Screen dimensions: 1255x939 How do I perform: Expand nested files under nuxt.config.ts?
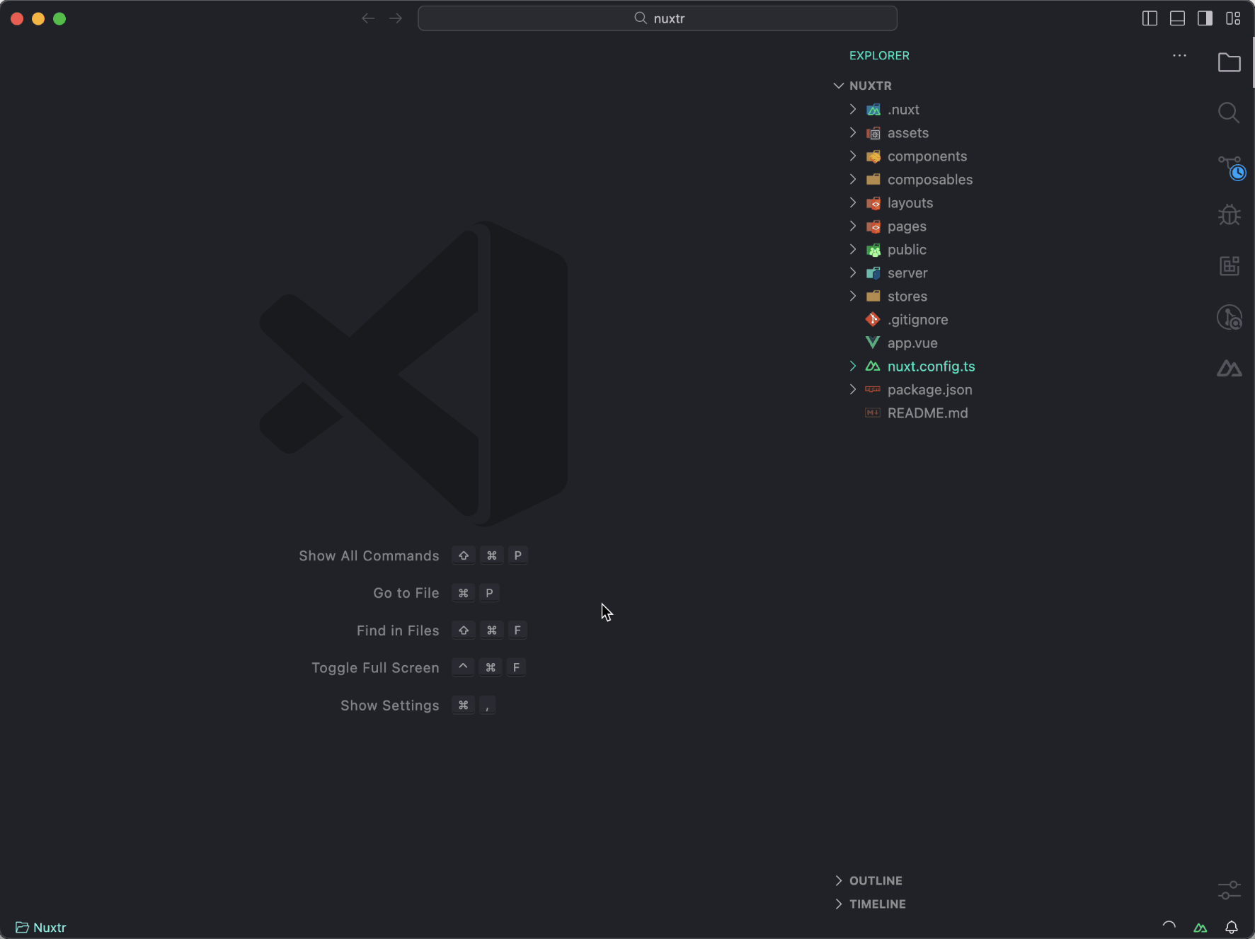point(853,367)
